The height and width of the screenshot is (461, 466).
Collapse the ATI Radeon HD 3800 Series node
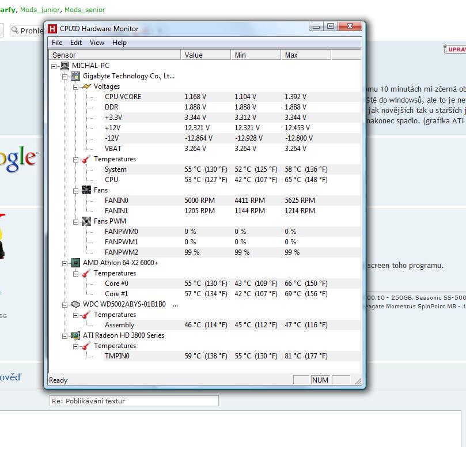(65, 336)
